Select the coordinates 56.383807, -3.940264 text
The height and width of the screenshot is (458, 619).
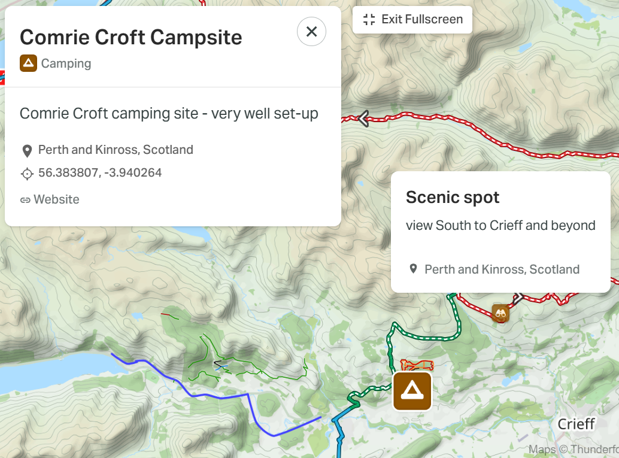tap(100, 173)
